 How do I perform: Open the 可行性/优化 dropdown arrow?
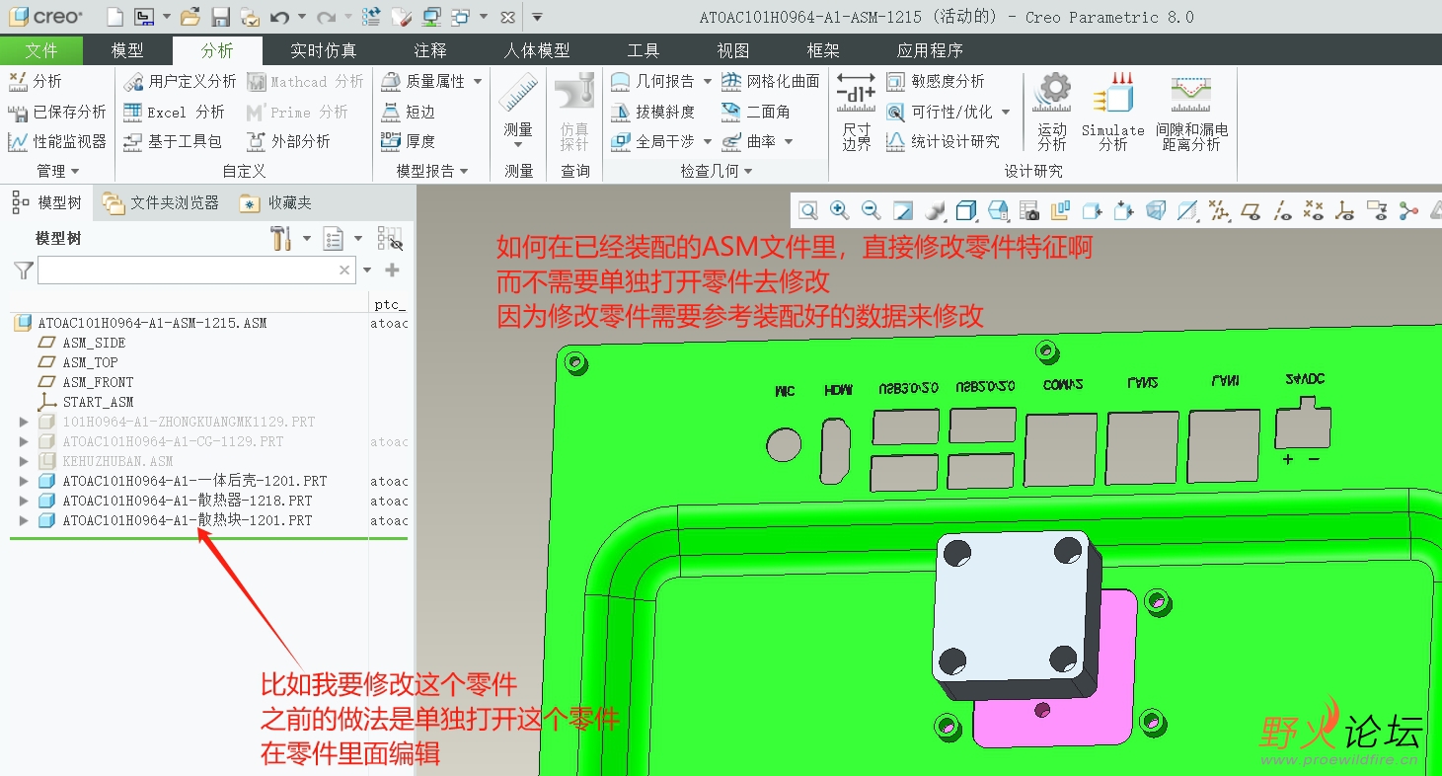click(x=1006, y=112)
